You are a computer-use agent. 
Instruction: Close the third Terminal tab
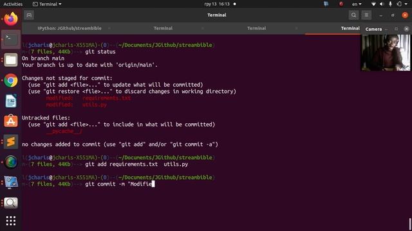click(296, 28)
